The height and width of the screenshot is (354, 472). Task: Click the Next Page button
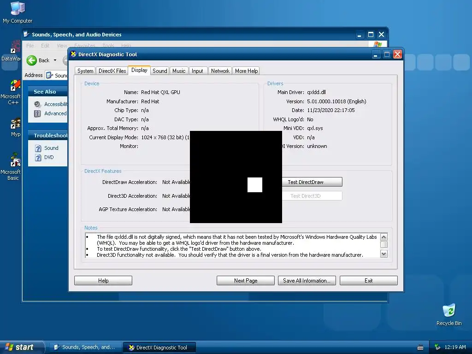tap(246, 281)
